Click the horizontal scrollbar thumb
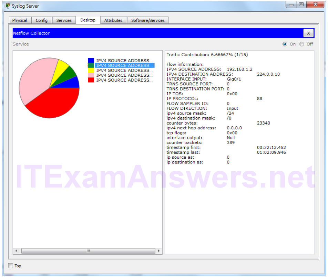 88,251
